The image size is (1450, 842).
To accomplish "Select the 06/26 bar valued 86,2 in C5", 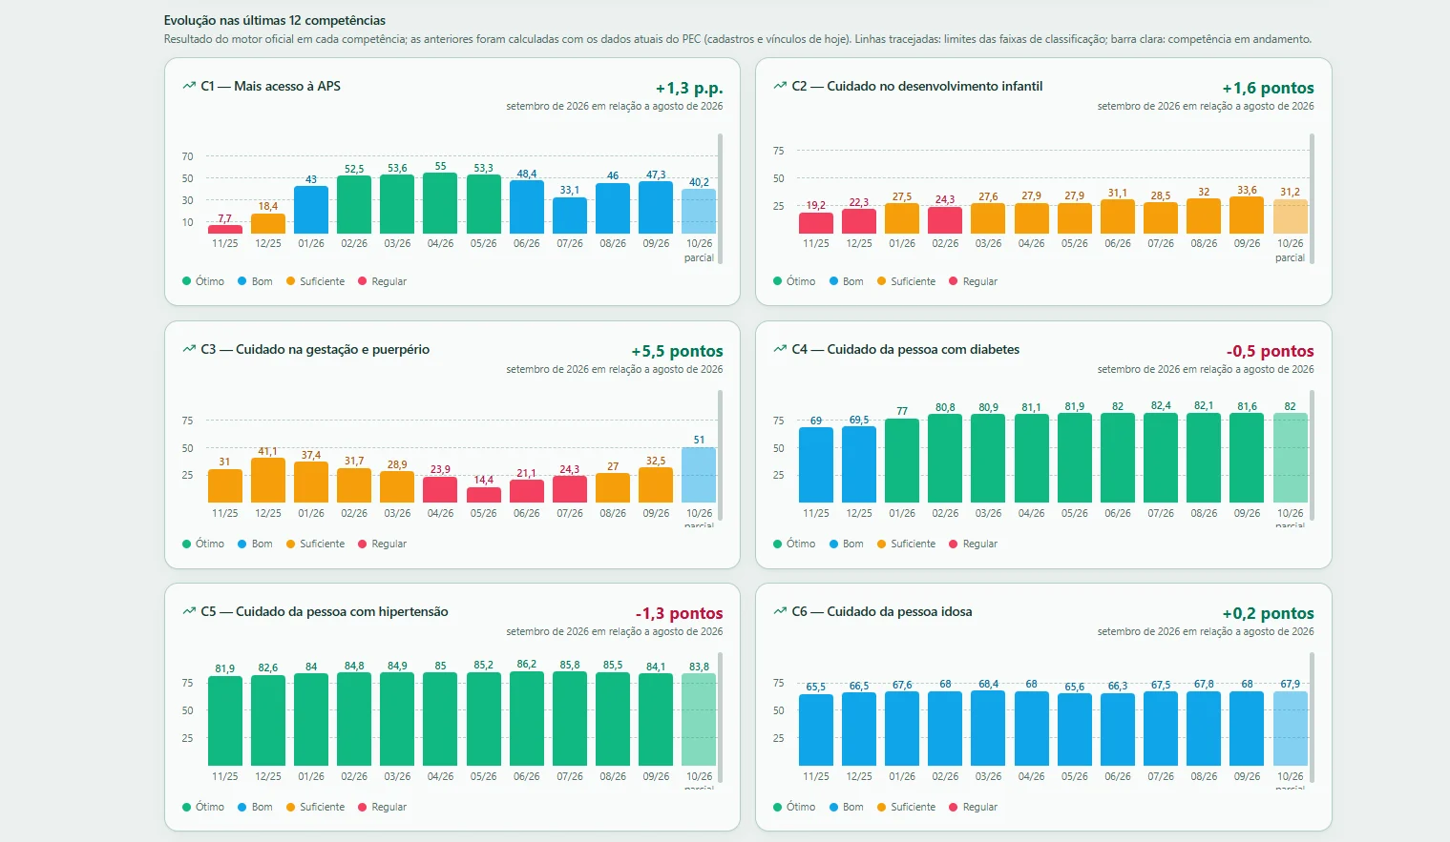I will [x=527, y=718].
